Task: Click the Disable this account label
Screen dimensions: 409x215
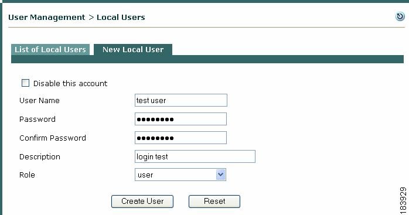Action: [70, 84]
